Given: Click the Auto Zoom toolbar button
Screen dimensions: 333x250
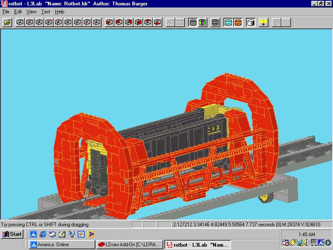Looking at the screenshot, I should point(180,22).
